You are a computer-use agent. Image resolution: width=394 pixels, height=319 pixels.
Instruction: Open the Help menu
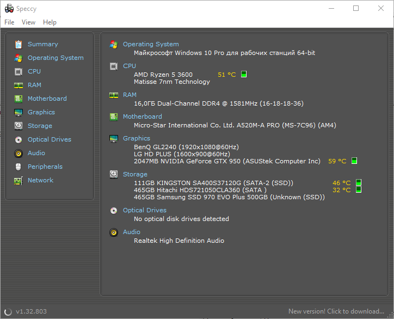pos(50,22)
